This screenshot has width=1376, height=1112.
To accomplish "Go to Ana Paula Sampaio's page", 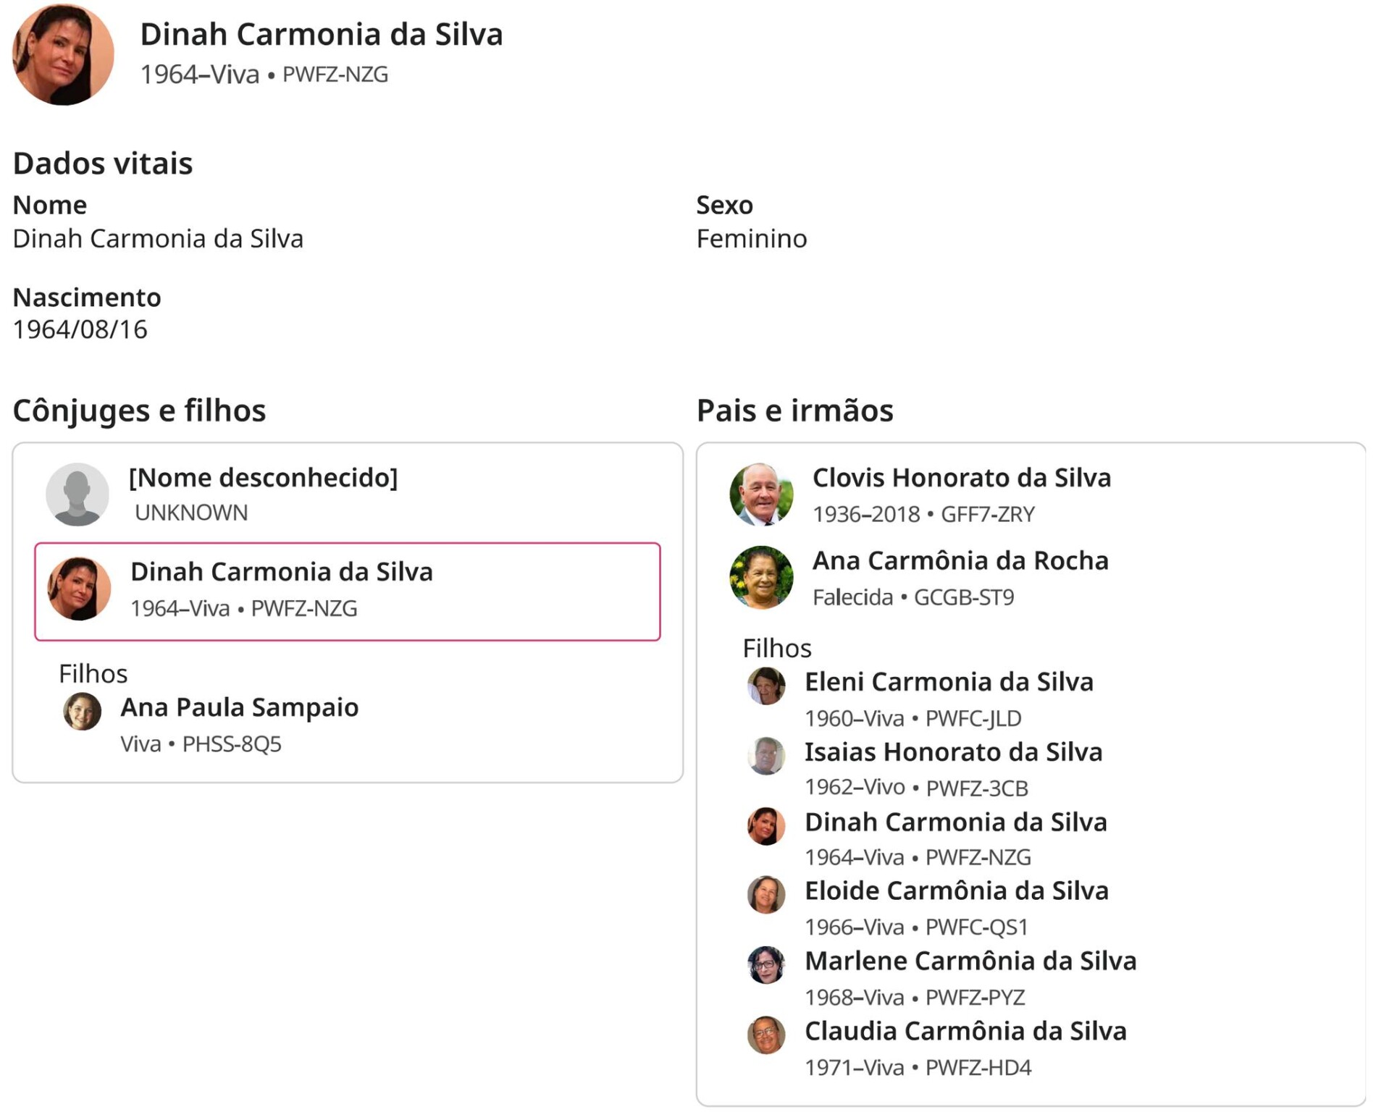I will [239, 707].
